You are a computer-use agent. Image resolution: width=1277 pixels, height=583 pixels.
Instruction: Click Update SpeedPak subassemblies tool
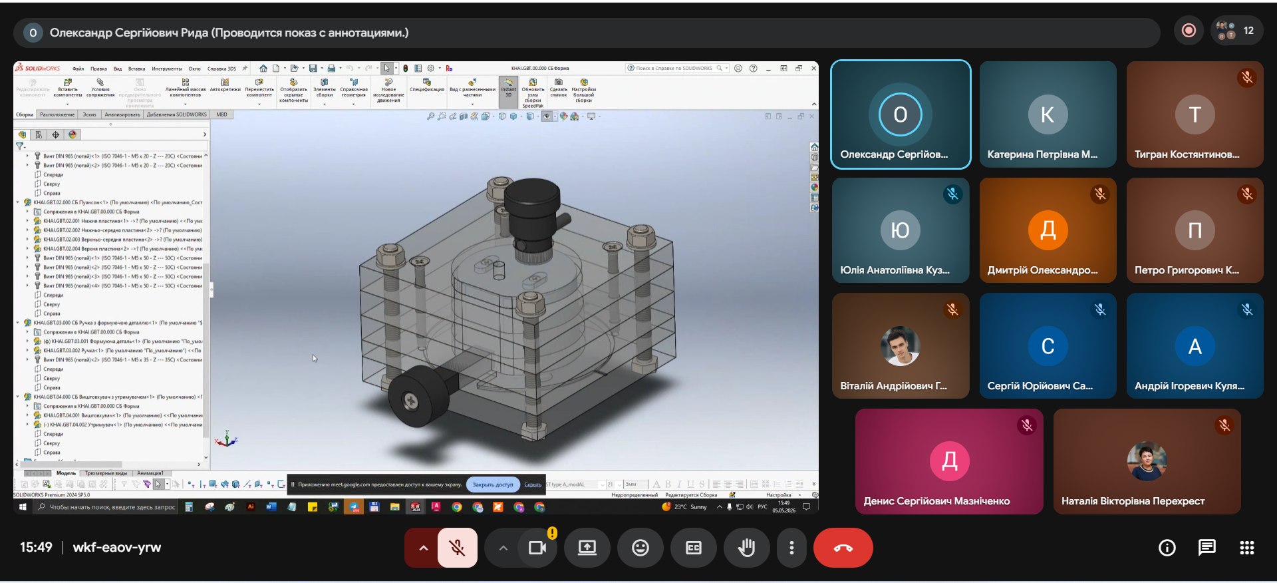pyautogui.click(x=533, y=93)
